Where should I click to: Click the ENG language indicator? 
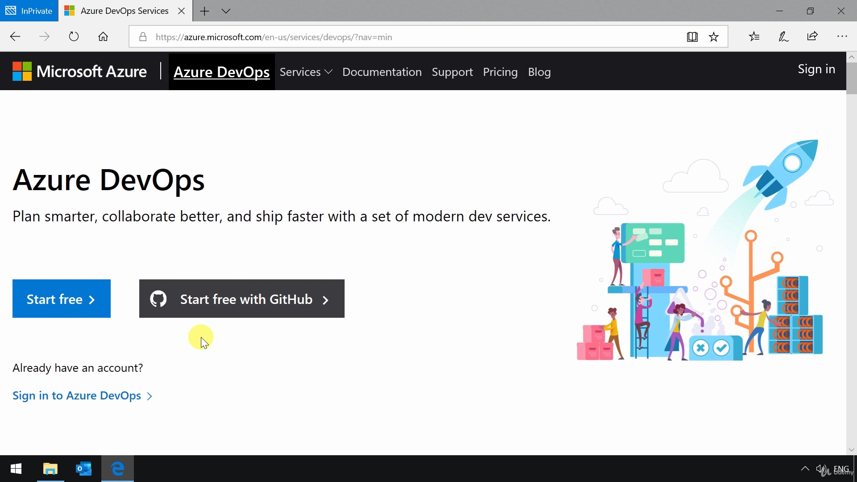pyautogui.click(x=841, y=469)
